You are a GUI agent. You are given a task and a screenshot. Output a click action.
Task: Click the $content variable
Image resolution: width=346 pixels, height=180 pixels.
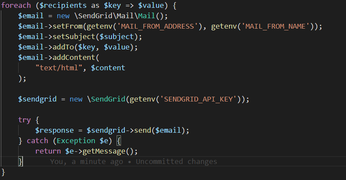pos(108,68)
